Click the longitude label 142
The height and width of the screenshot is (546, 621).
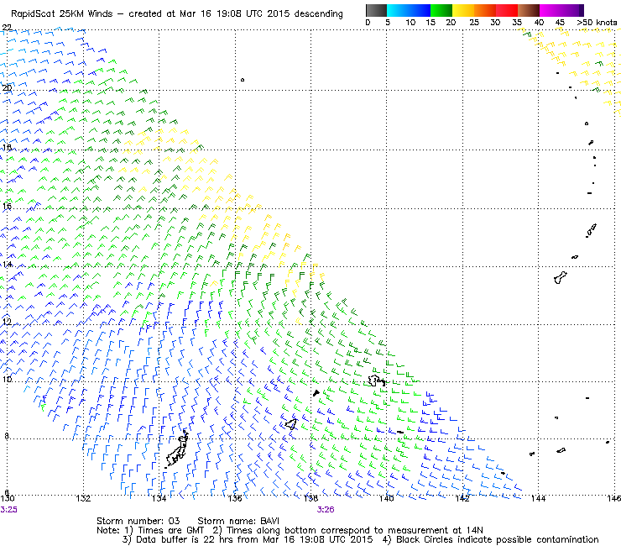(x=462, y=499)
